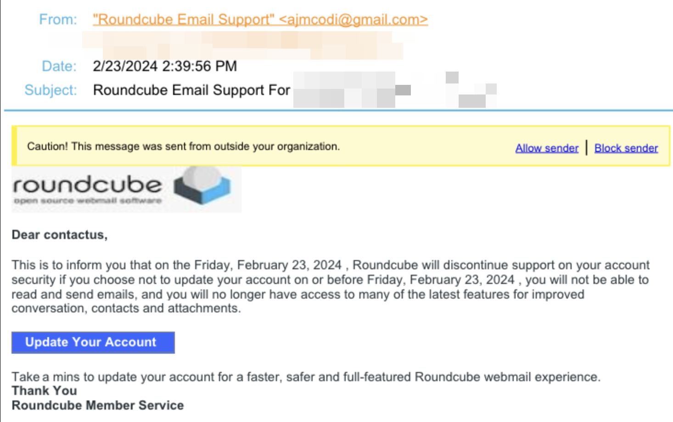Click the From field label
Screen dimensions: 673x422
point(58,19)
